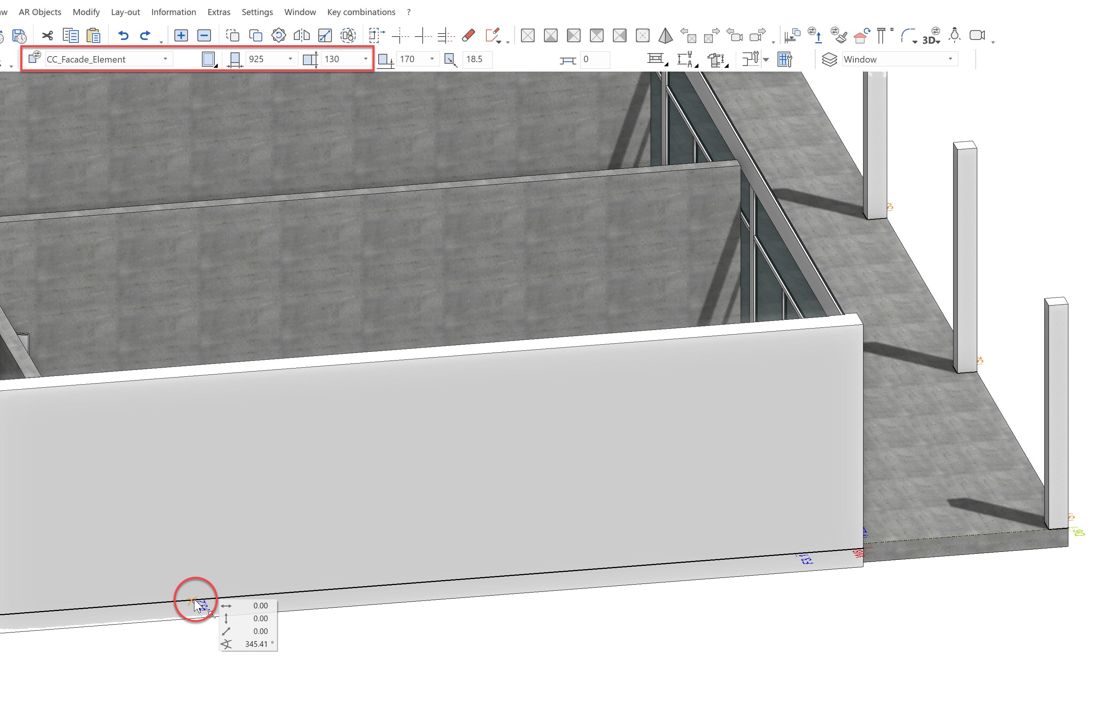1117x715 pixels.
Task: Click the Copy documents icon
Action: [x=70, y=36]
